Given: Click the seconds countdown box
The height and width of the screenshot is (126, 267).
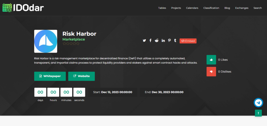Looking at the screenshot, I should pos(79,92).
